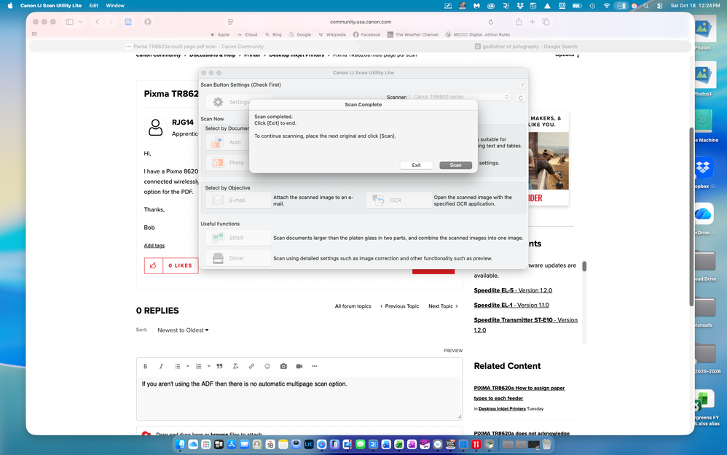Screen dimensions: 727x455
Task: Click the Bold formatting icon
Action: tap(145, 366)
